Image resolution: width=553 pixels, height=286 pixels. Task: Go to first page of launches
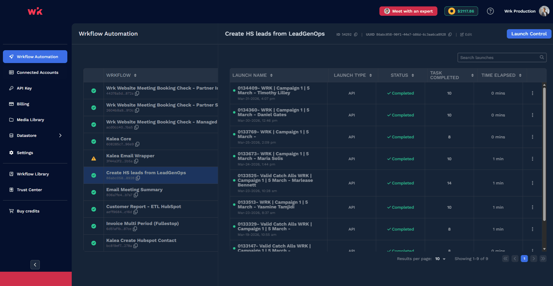(506, 259)
